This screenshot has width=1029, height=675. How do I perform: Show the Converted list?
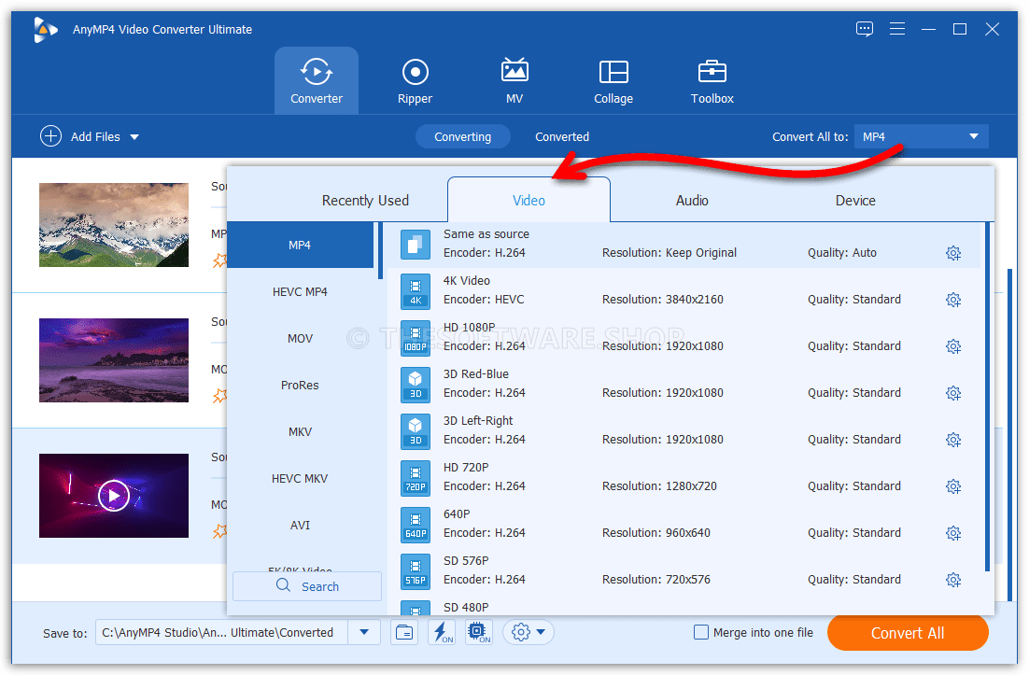tap(562, 136)
